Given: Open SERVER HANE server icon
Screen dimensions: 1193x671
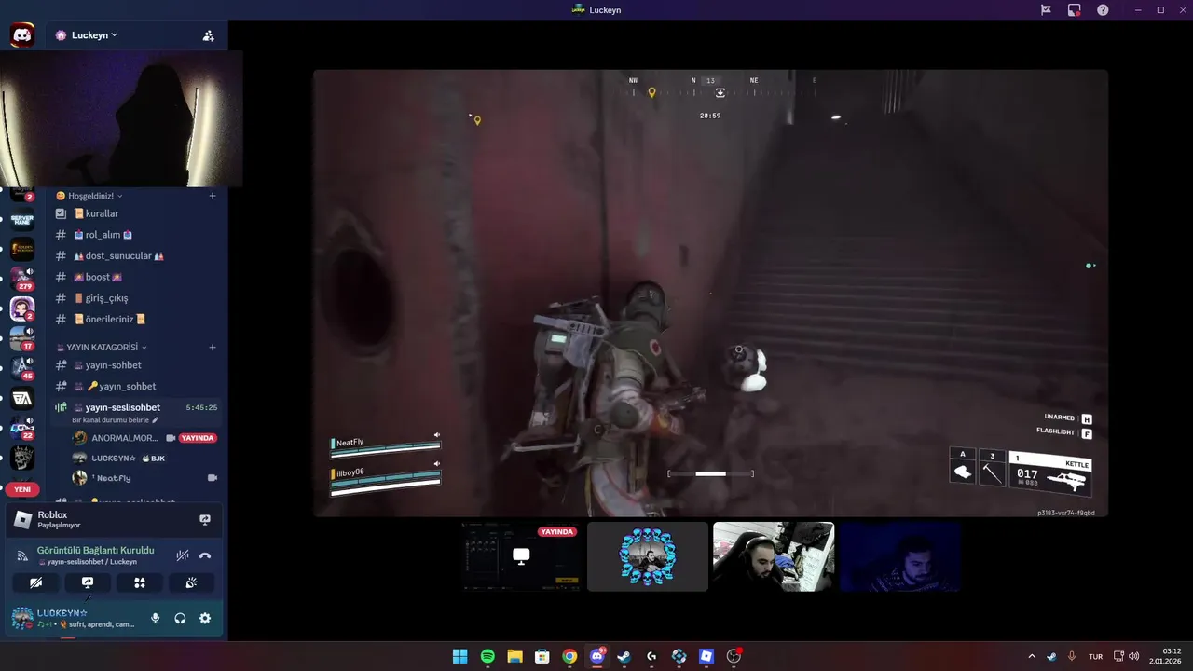Looking at the screenshot, I should pos(22,221).
